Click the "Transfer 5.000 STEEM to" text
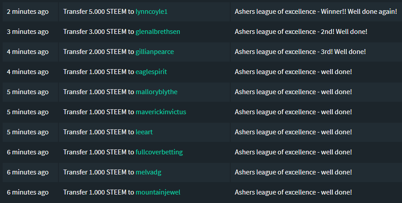 [x=99, y=12]
